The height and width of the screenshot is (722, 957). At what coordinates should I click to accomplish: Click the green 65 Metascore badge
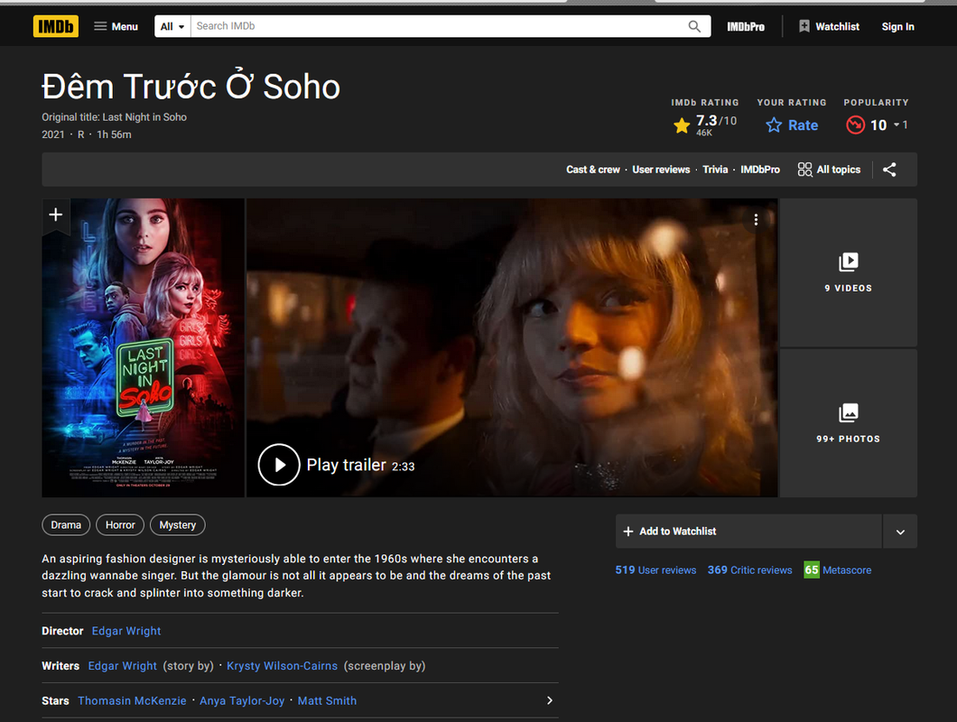tap(811, 570)
